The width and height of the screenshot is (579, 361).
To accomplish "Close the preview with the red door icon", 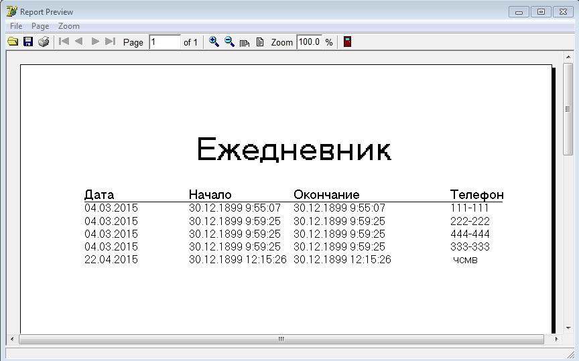I will click(347, 42).
